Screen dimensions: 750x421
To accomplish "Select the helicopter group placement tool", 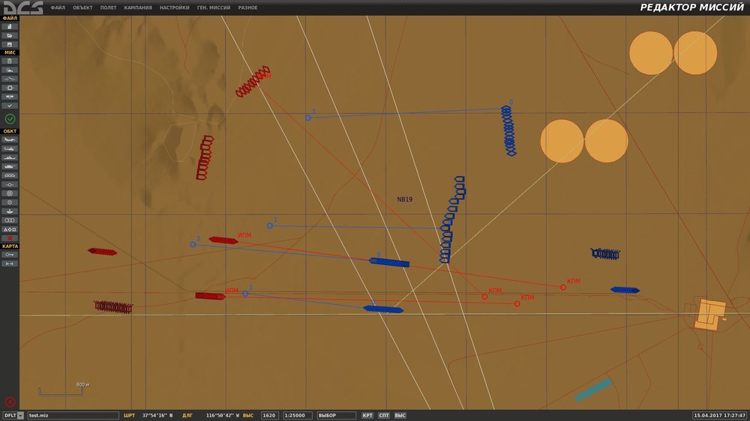I will (10, 148).
